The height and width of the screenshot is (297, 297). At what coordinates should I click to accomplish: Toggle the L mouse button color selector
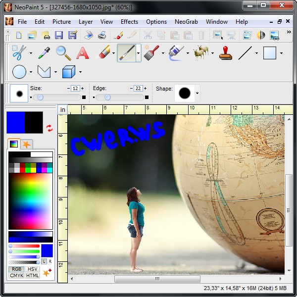(x=44, y=261)
